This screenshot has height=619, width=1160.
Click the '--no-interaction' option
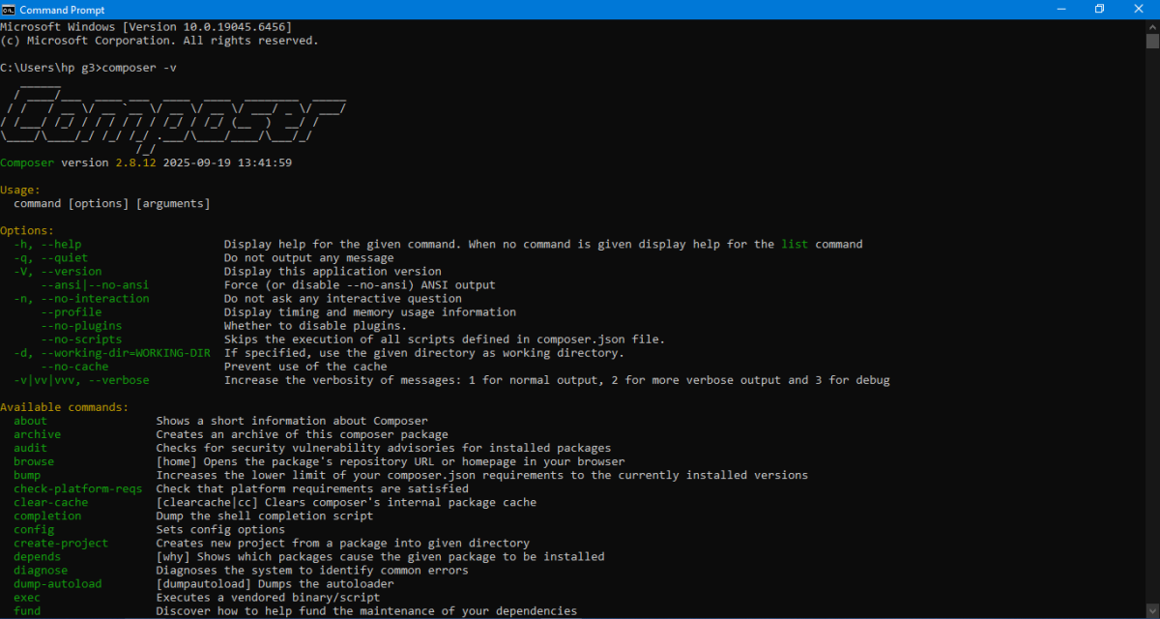pos(95,299)
